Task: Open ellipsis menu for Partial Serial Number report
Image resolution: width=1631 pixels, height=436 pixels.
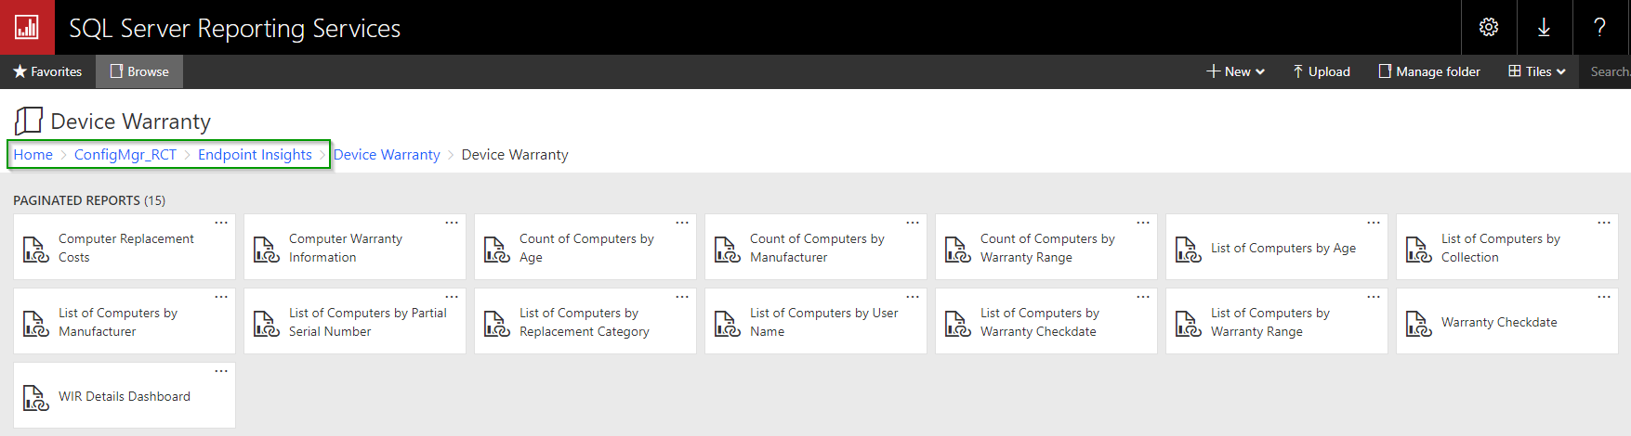Action: pyautogui.click(x=452, y=297)
